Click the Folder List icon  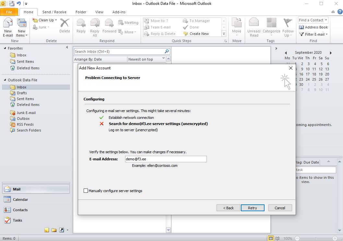click(54, 230)
